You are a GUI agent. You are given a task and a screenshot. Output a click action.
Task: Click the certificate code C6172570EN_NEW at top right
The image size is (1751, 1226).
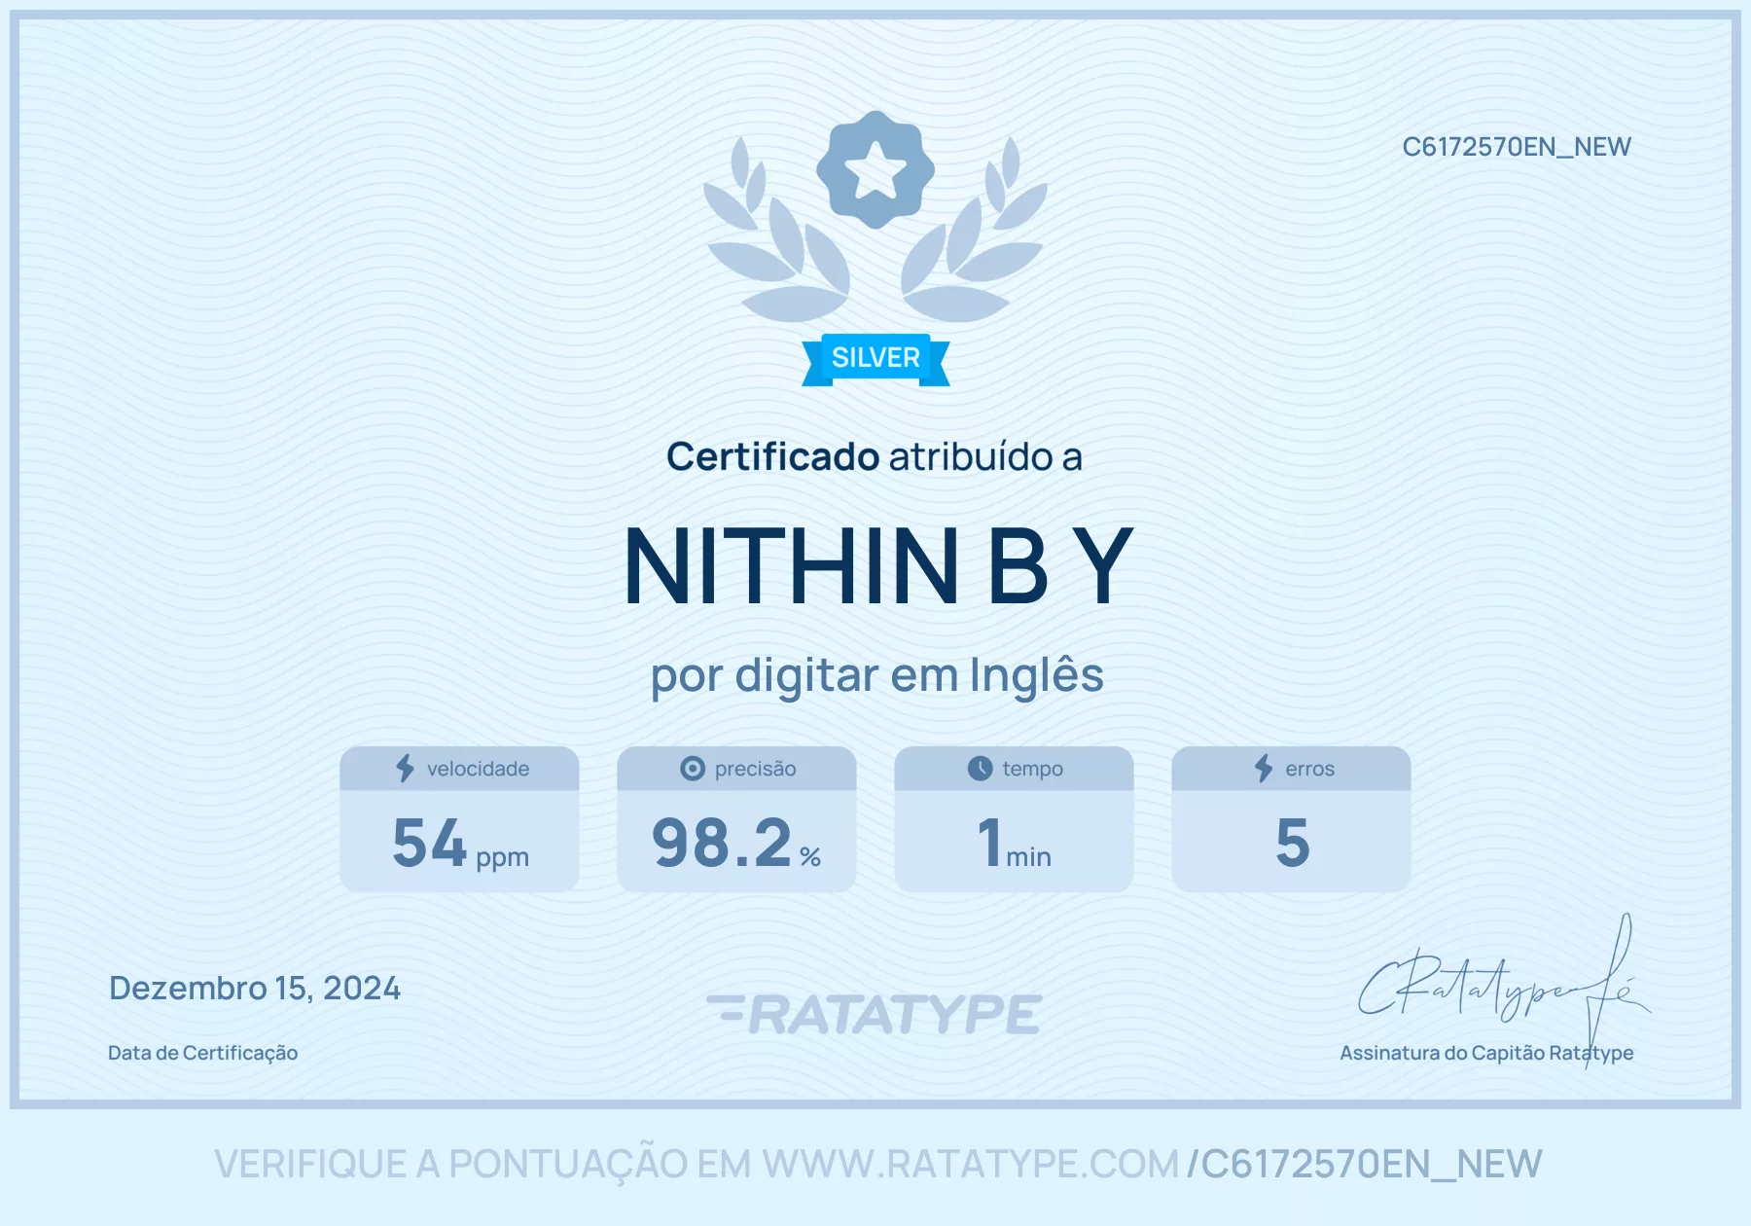click(x=1517, y=147)
